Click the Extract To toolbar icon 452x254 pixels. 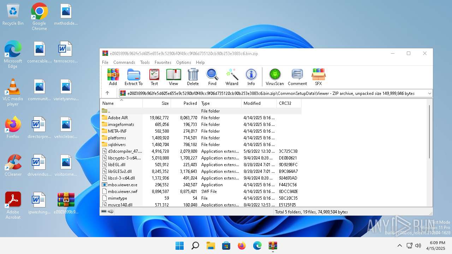click(133, 77)
